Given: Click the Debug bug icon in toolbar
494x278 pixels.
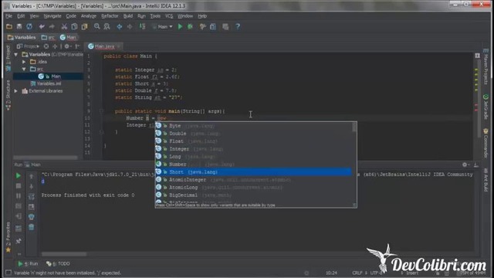Looking at the screenshot, I should [191, 27].
